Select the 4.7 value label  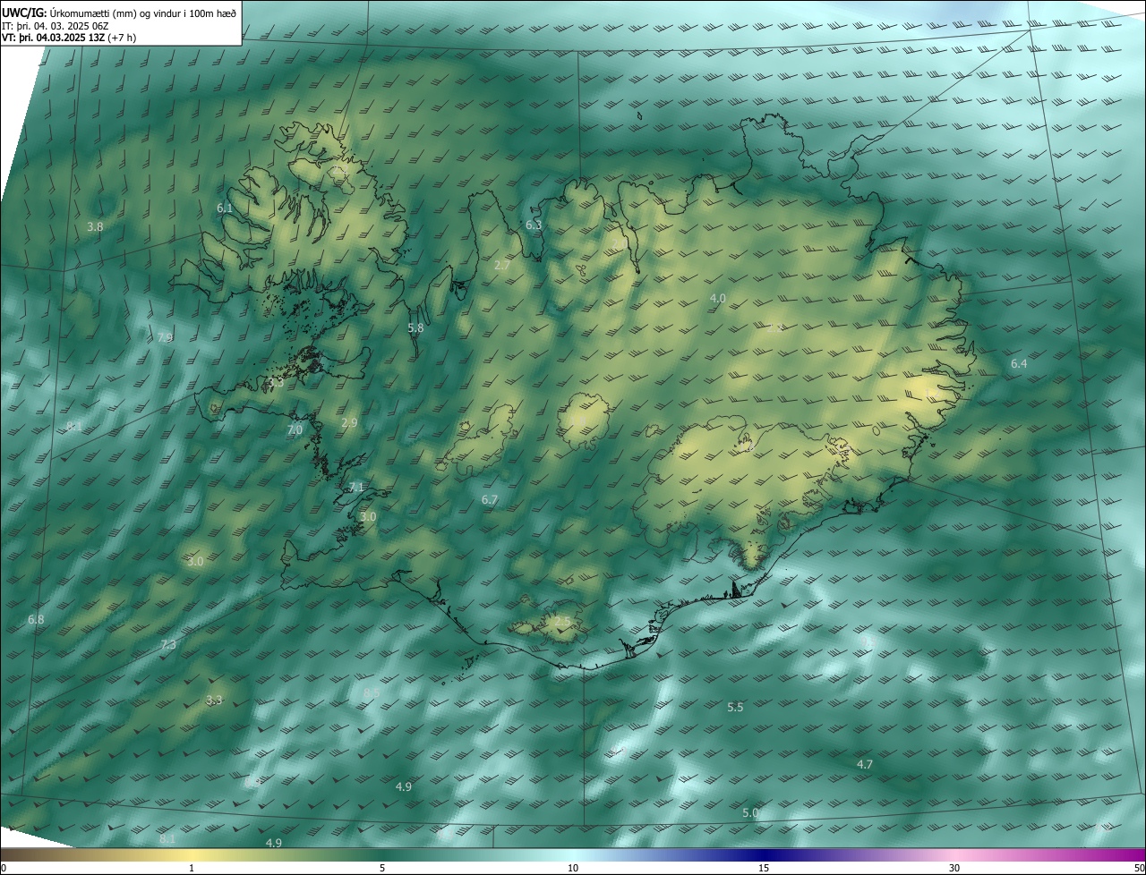click(x=865, y=764)
